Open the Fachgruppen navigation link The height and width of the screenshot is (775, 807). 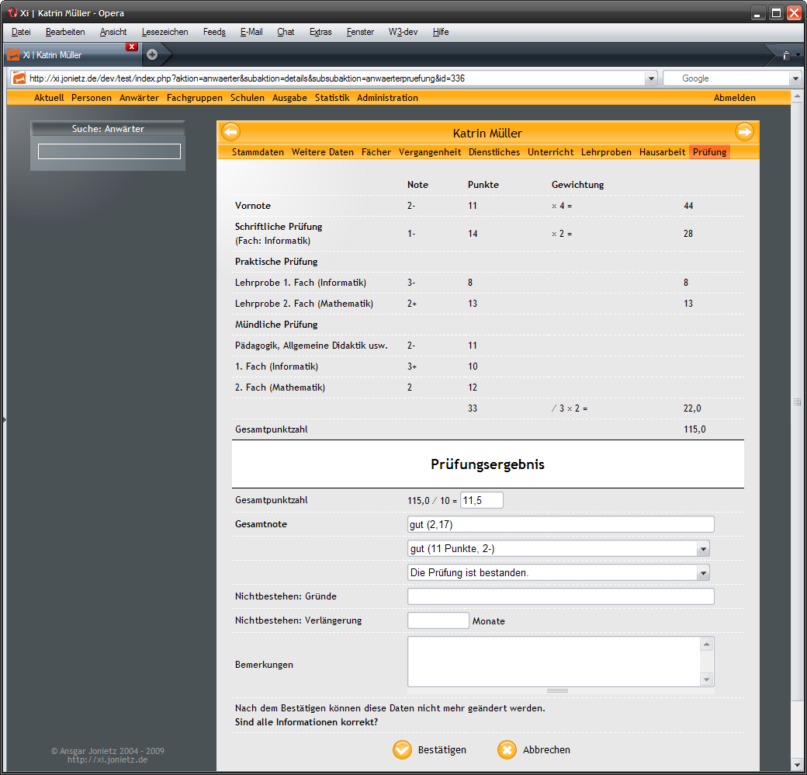coord(195,98)
